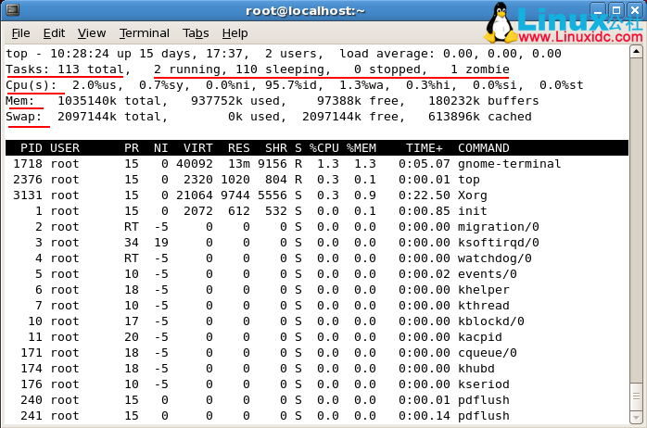Click the scrollbar down arrow
The height and width of the screenshot is (428, 647).
tap(636, 417)
